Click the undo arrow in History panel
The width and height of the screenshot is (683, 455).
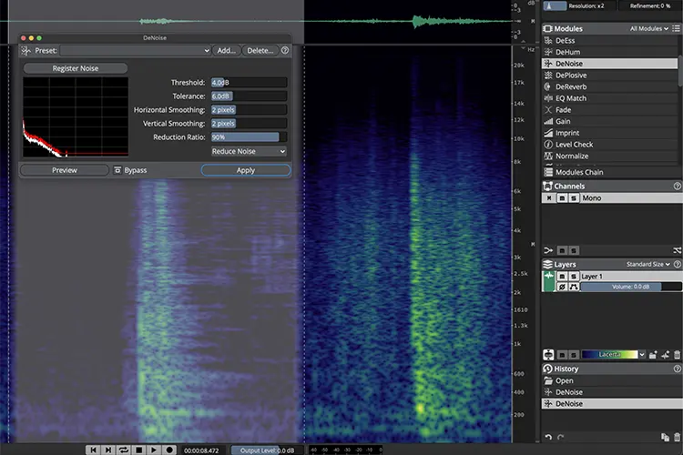548,437
